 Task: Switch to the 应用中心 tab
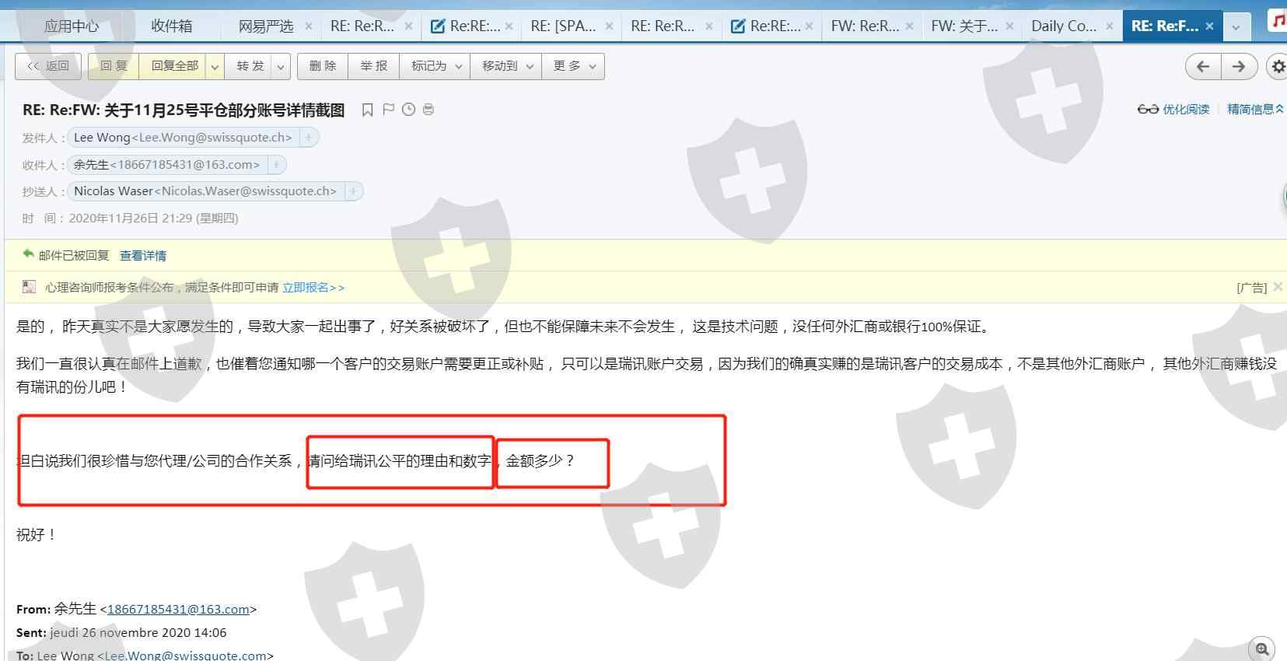tap(72, 26)
